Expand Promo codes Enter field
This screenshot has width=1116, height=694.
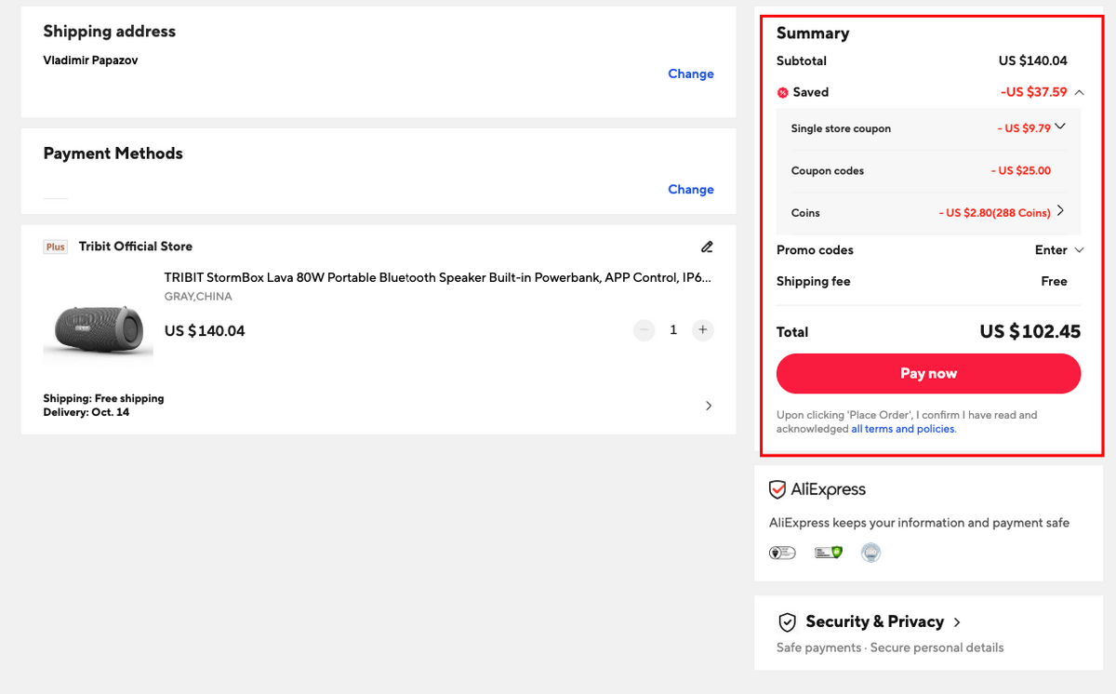point(1059,250)
